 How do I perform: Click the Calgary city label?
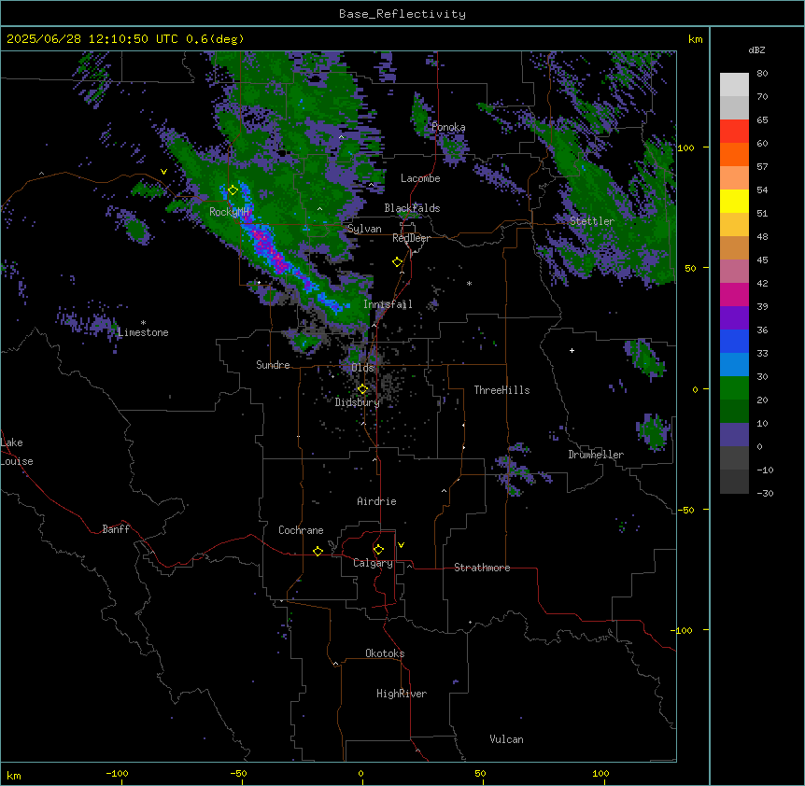click(374, 563)
